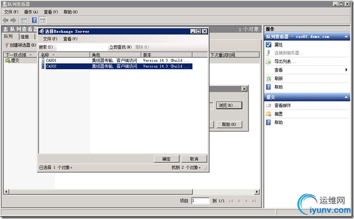
Task: Open 查看(V) menu in main window
Action: (x=51, y=12)
